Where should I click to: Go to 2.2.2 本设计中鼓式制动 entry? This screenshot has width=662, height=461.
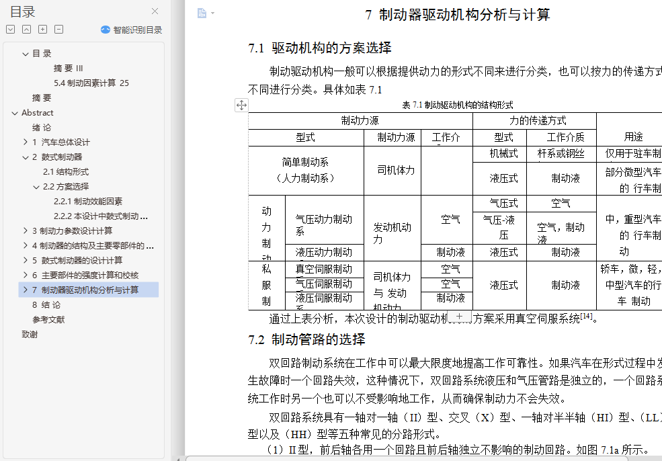pos(101,216)
